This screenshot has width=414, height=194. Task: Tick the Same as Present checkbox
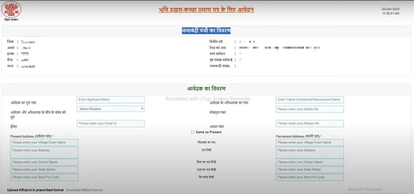click(x=193, y=132)
